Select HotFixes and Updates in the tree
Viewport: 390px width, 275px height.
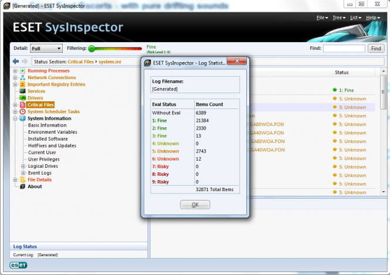click(52, 145)
